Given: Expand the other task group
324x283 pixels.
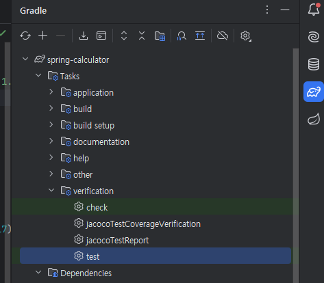Looking at the screenshot, I should [51, 174].
